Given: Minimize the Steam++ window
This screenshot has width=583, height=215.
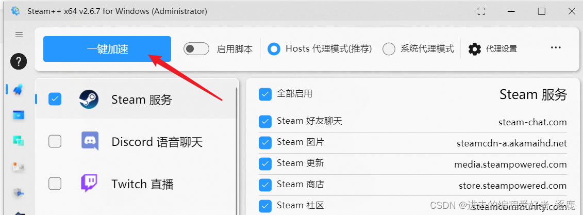Looking at the screenshot, I should tap(512, 11).
